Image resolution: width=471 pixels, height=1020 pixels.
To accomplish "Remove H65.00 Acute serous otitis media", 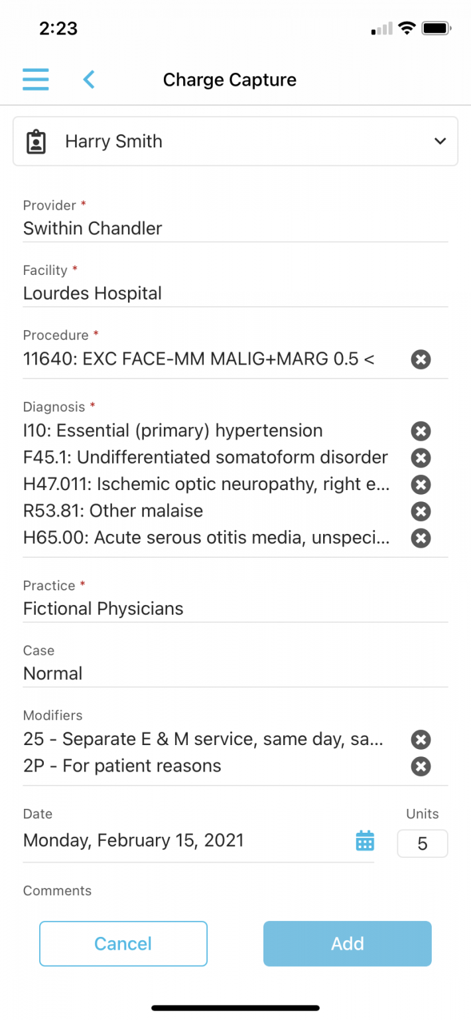I will click(421, 538).
